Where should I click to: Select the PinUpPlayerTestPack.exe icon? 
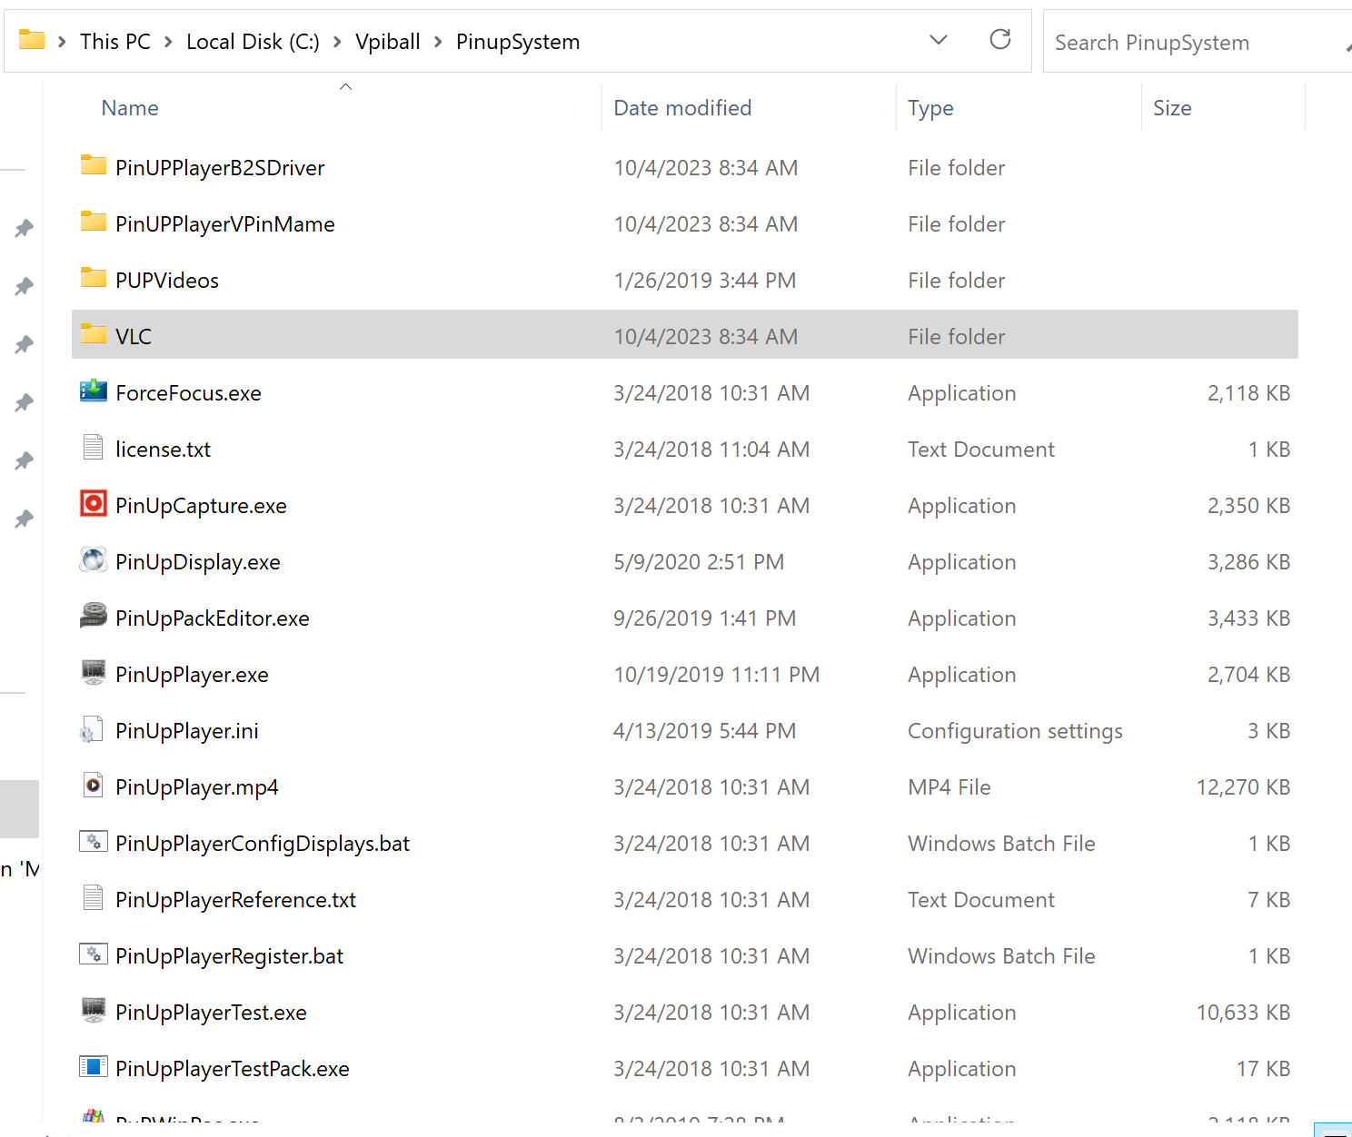[93, 1067]
